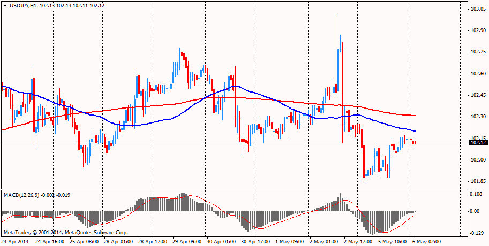Click the MetaTrader MetaQuotes copyright text
Image resolution: width=489 pixels, height=246 pixels.
(x=66, y=233)
